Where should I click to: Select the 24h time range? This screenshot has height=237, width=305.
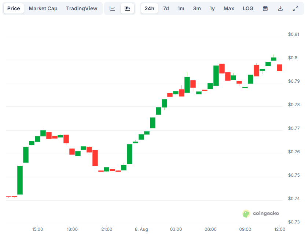click(x=150, y=8)
